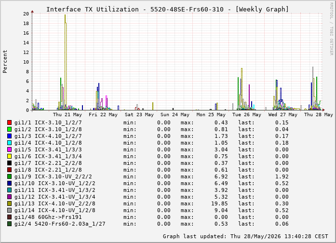Click the Sun 24 May axis label
Screen dimensions: 336x243
coord(175,115)
